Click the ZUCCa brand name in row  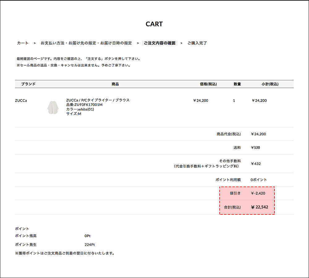coord(21,100)
